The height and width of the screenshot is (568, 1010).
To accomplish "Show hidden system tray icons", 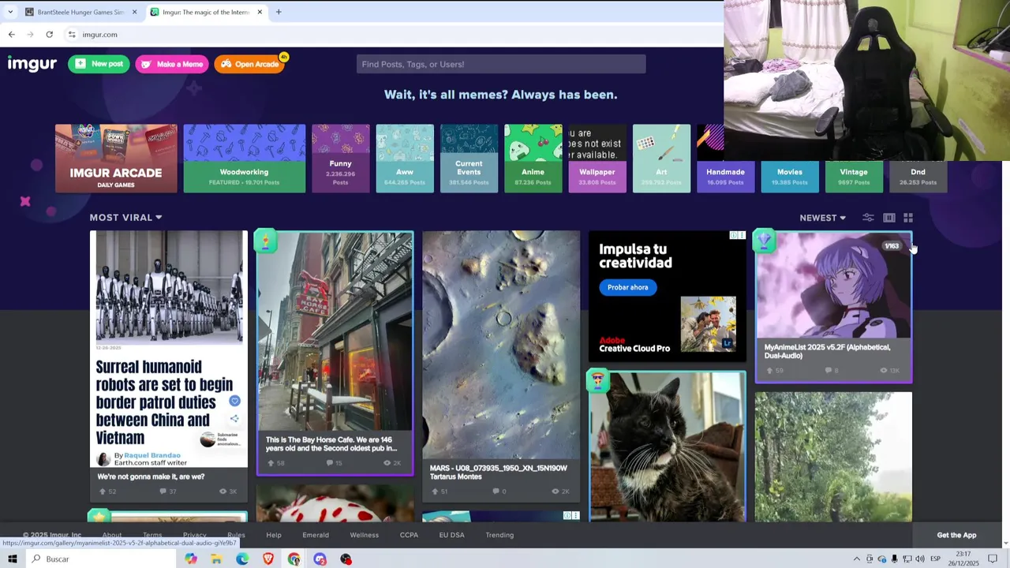I will (857, 559).
